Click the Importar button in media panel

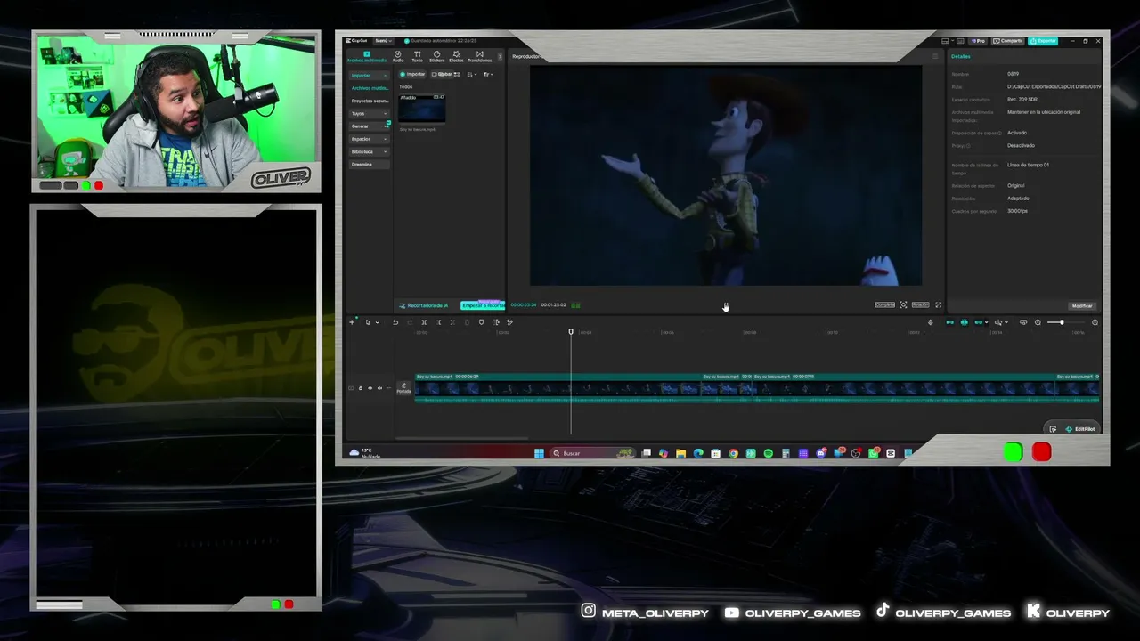(x=412, y=74)
